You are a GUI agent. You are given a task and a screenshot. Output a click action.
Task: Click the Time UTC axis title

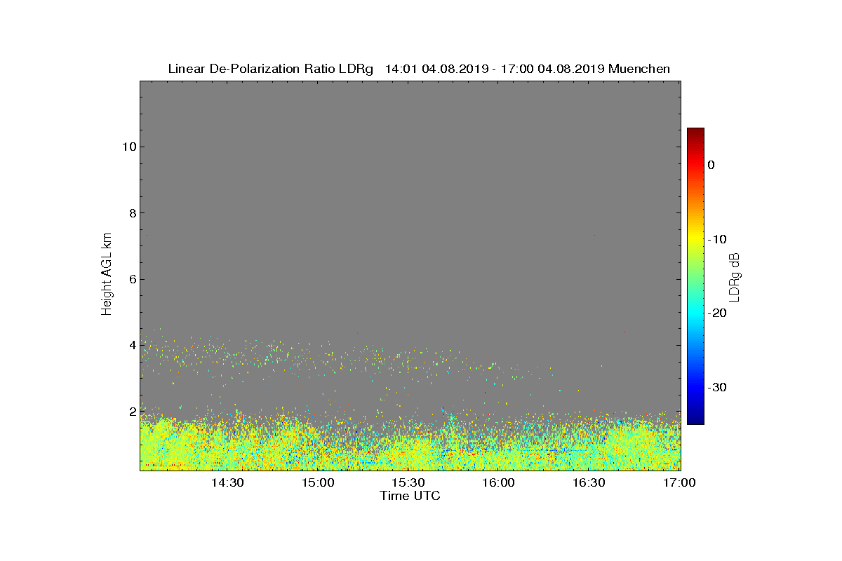(410, 496)
